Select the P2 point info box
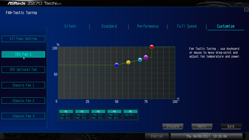 coord(82,114)
